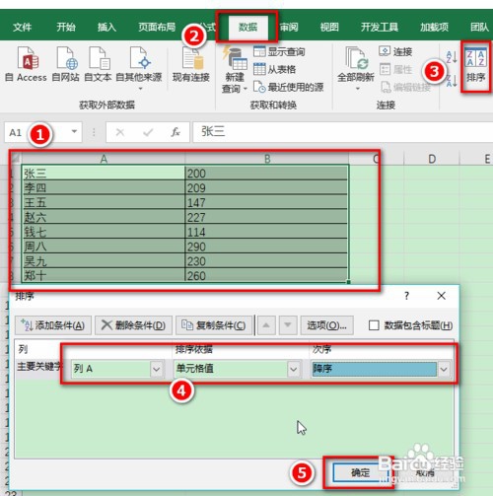
Task: Select column D header
Action: point(432,159)
